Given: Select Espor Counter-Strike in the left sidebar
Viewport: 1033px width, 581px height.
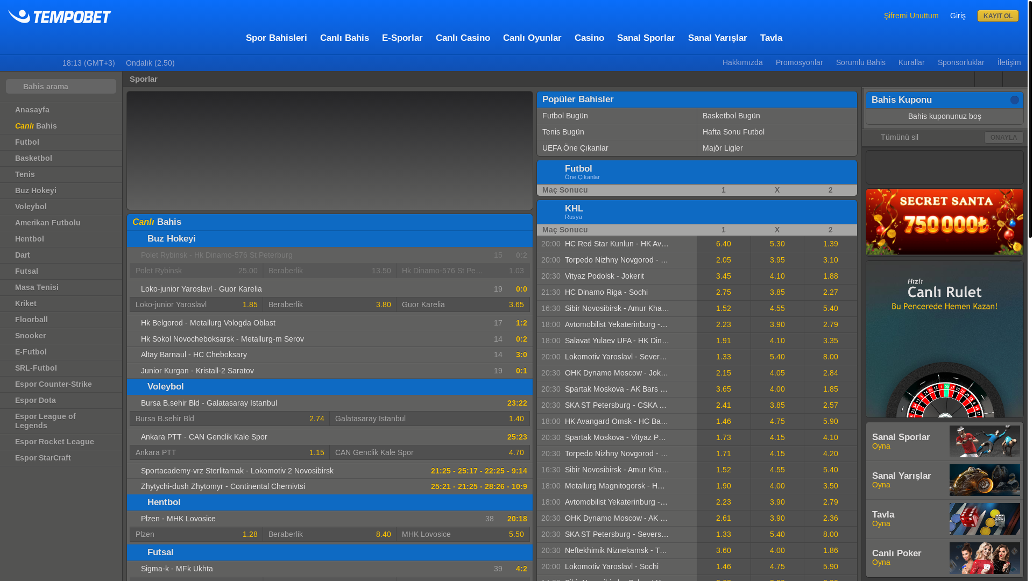Looking at the screenshot, I should pyautogui.click(x=61, y=384).
